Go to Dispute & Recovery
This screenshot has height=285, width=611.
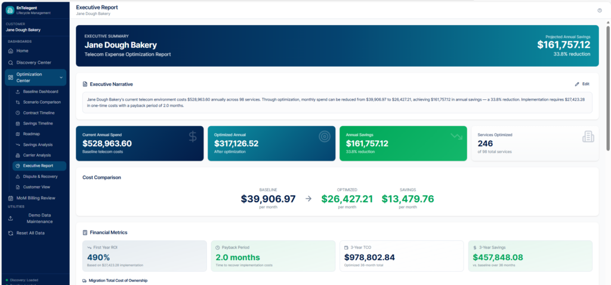click(41, 176)
